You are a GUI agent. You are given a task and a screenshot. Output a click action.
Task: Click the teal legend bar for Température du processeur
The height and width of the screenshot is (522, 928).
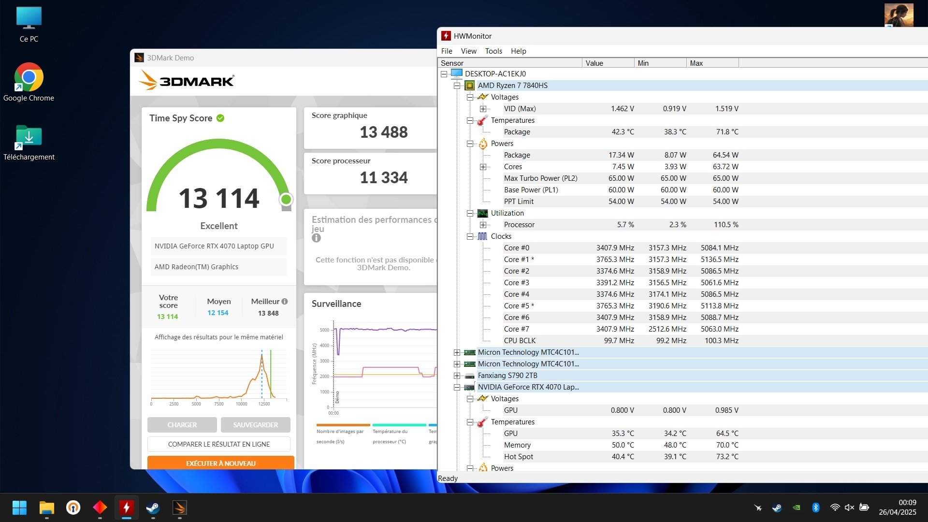point(399,425)
